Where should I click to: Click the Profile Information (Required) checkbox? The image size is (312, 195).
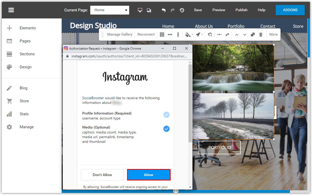(x=167, y=115)
